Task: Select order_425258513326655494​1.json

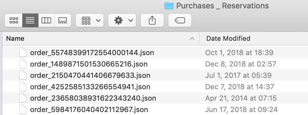Action: click(155, 87)
